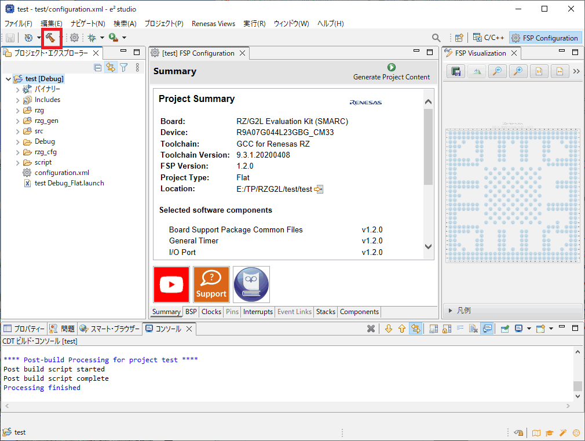The height and width of the screenshot is (441, 585).
Task: Click the rotate/flip icon in FSP Visualization
Action: point(477,71)
